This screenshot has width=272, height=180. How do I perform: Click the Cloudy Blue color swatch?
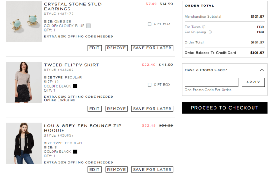88,26
